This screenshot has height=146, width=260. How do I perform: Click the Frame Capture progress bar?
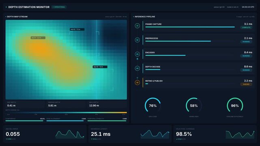[x=190, y=27]
